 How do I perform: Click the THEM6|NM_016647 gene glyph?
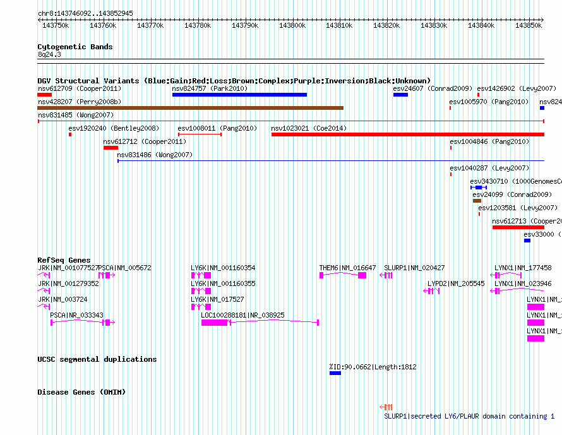(x=343, y=275)
